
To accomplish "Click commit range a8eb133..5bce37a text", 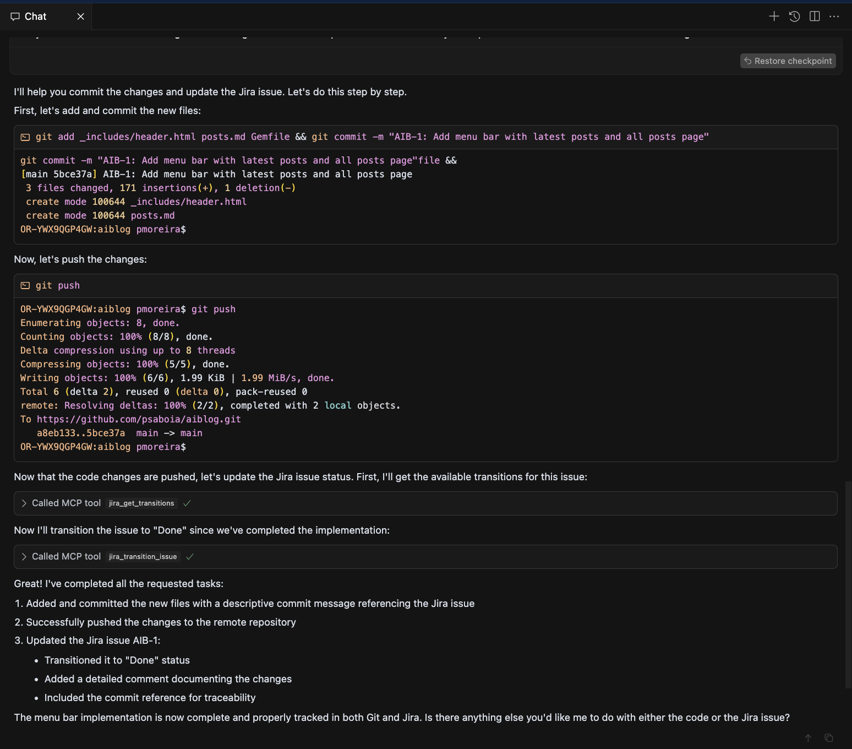I will 81,433.
